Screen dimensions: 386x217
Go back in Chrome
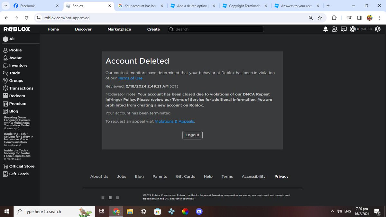(x=6, y=18)
